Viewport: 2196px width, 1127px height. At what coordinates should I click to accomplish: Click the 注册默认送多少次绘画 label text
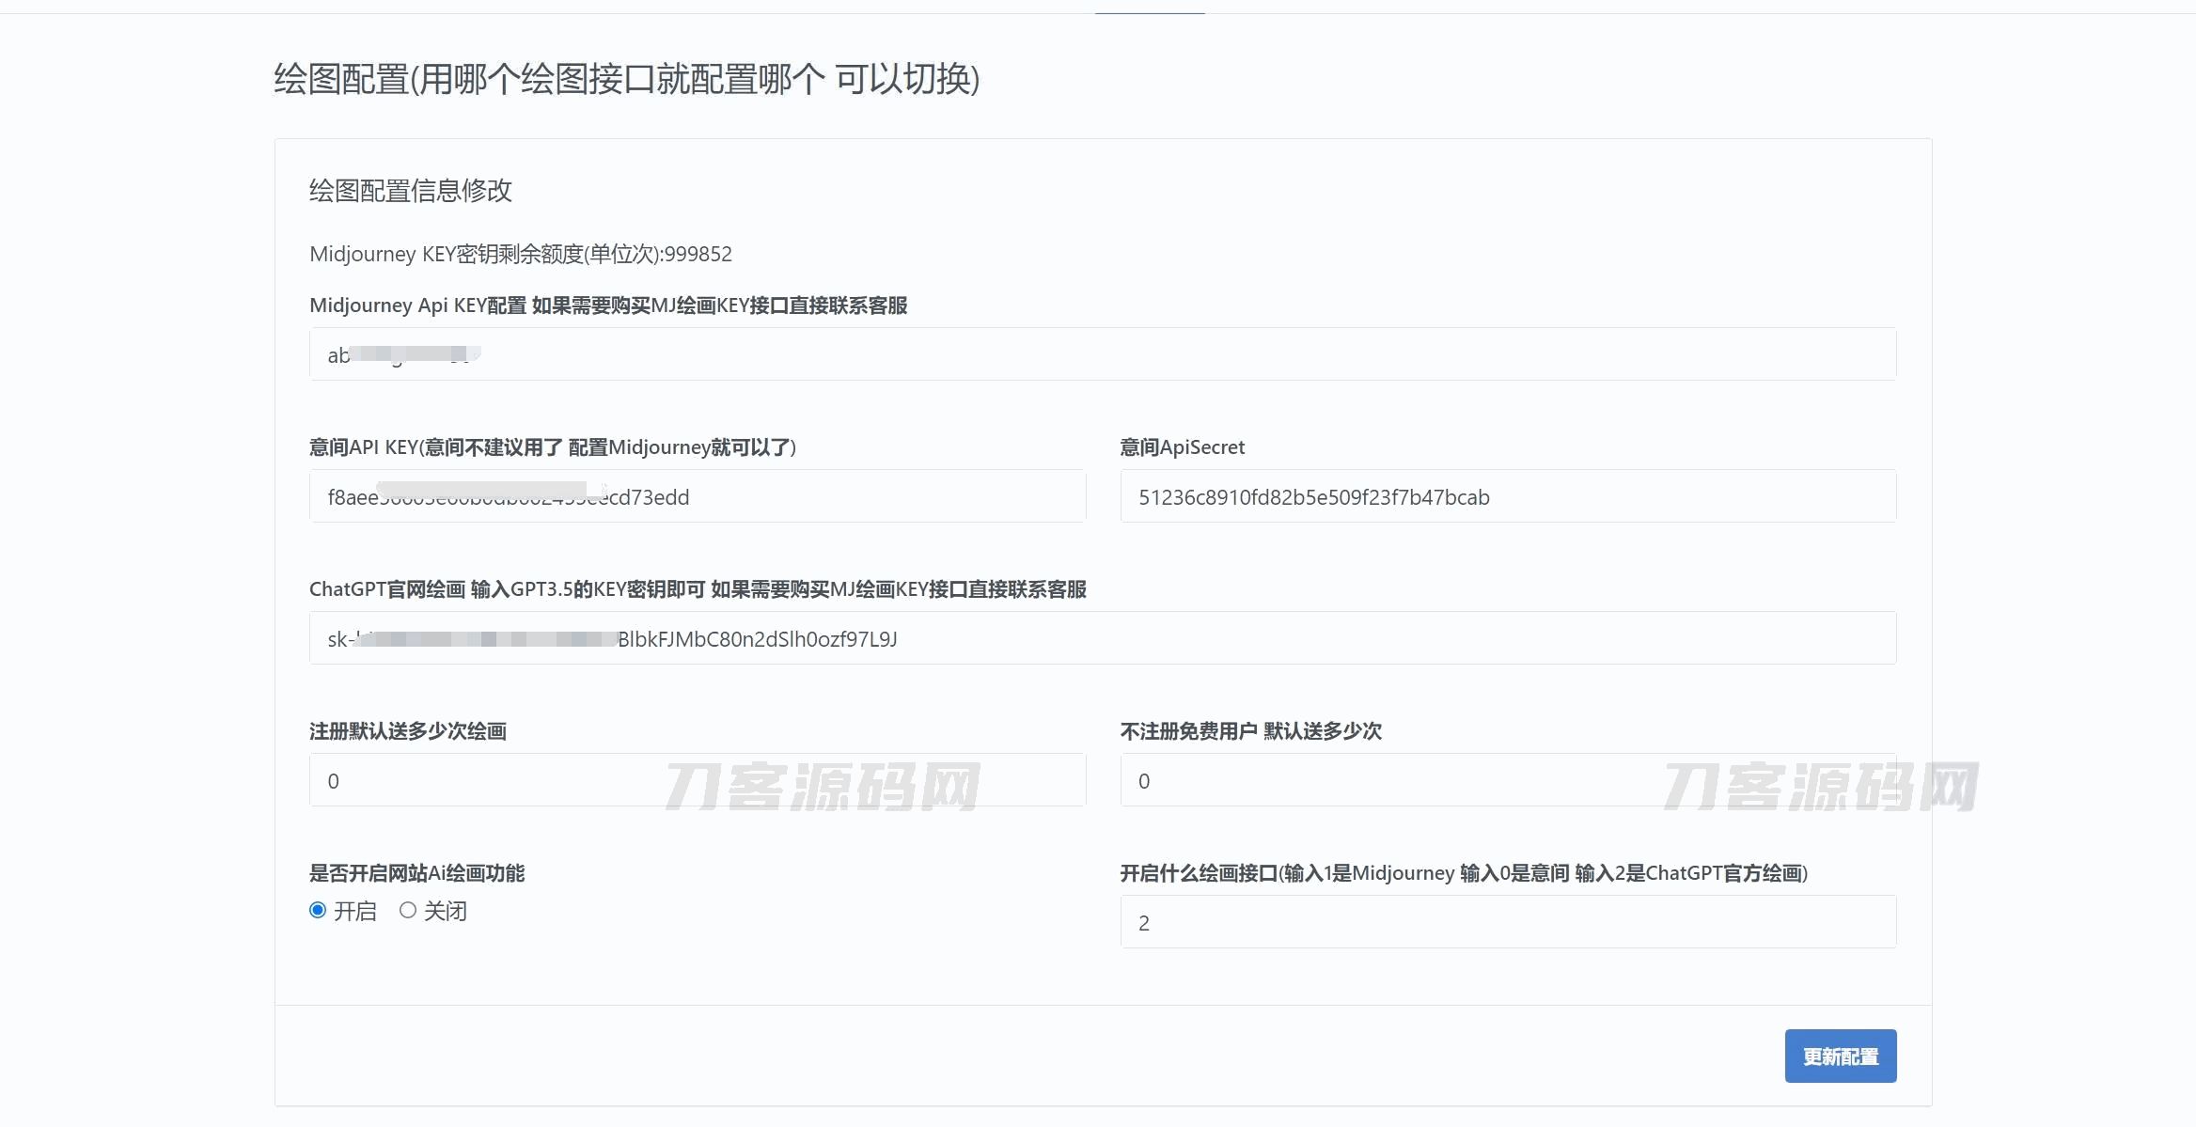[407, 731]
